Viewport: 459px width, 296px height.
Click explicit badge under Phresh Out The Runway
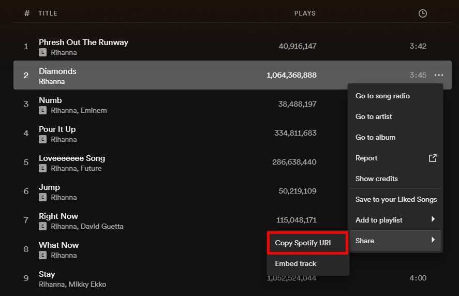click(42, 52)
